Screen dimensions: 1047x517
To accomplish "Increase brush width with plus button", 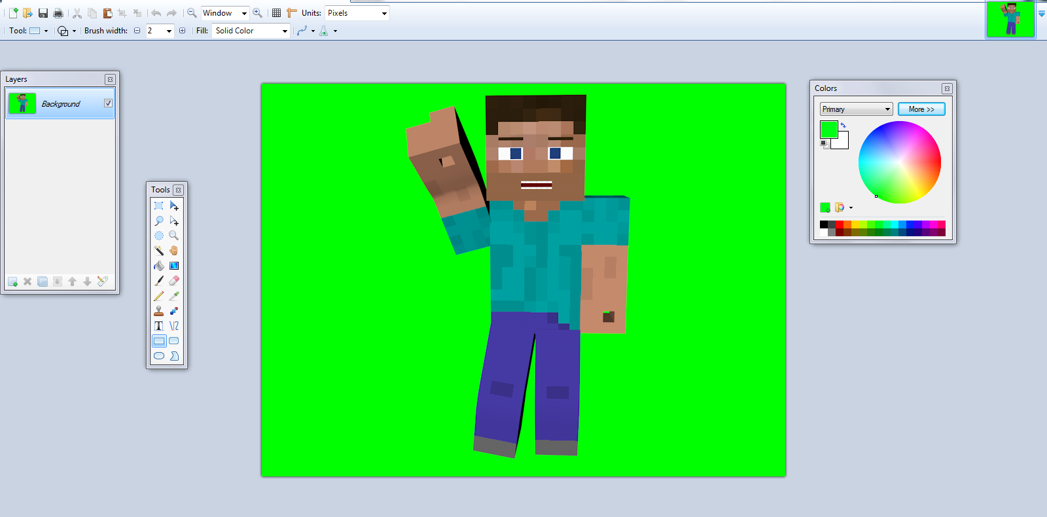I will pos(182,31).
